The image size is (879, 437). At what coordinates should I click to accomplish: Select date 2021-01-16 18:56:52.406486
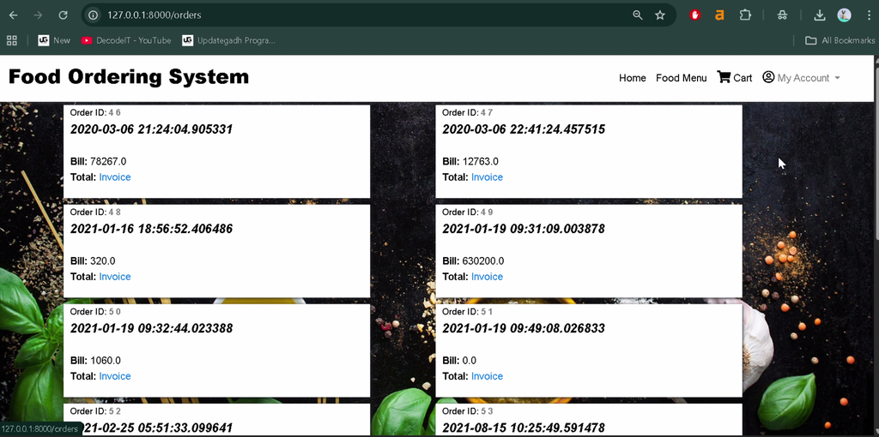pyautogui.click(x=151, y=229)
